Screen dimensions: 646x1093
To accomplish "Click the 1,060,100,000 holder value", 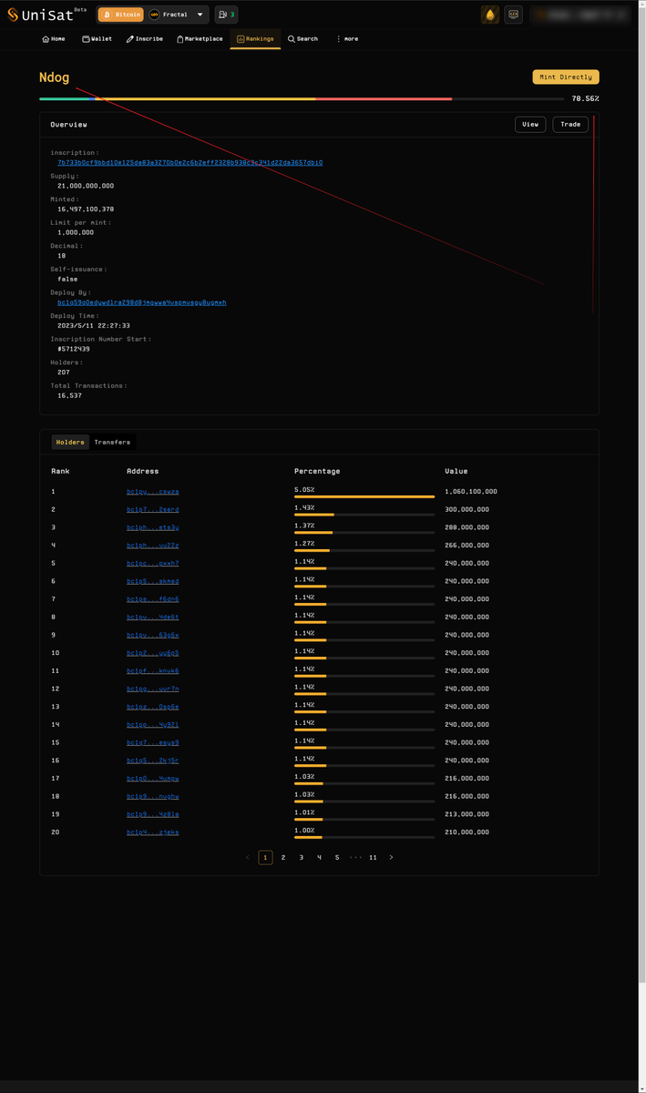I will coord(471,492).
